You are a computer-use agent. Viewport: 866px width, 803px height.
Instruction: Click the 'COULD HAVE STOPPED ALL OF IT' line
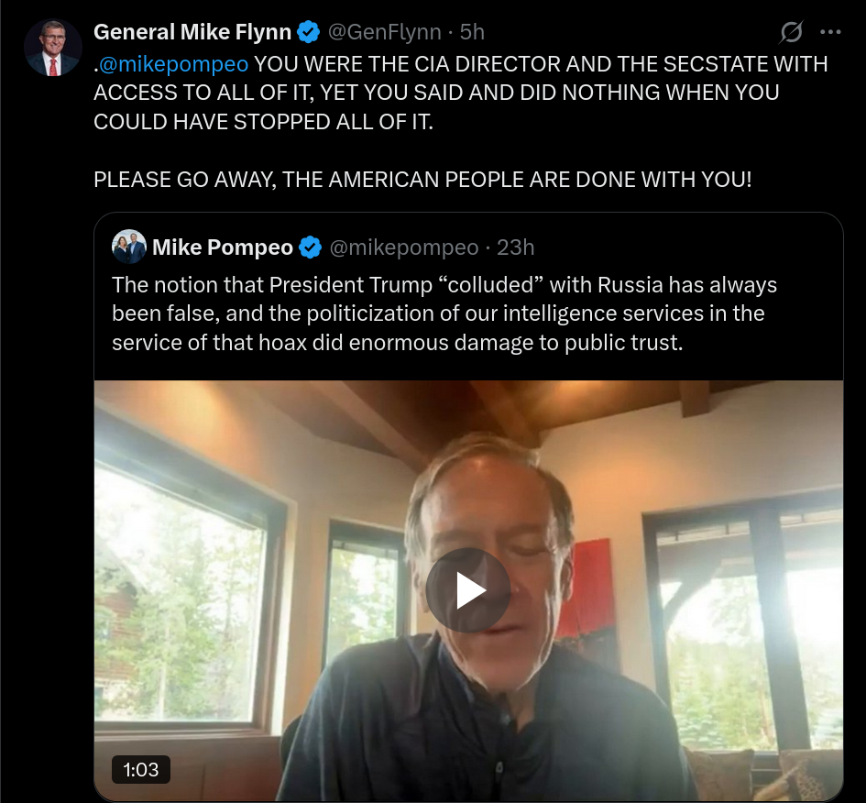tap(263, 122)
